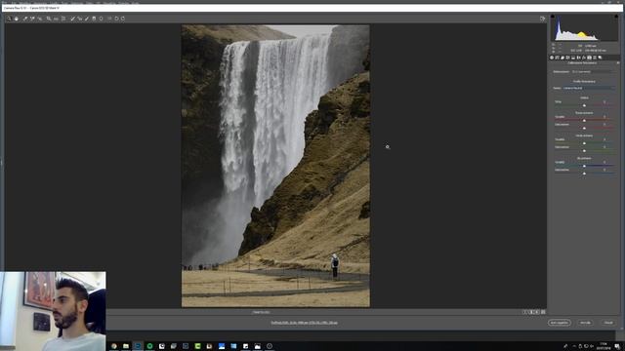Select the Radial Filter tool
This screenshot has height=351, width=625.
pos(102,19)
